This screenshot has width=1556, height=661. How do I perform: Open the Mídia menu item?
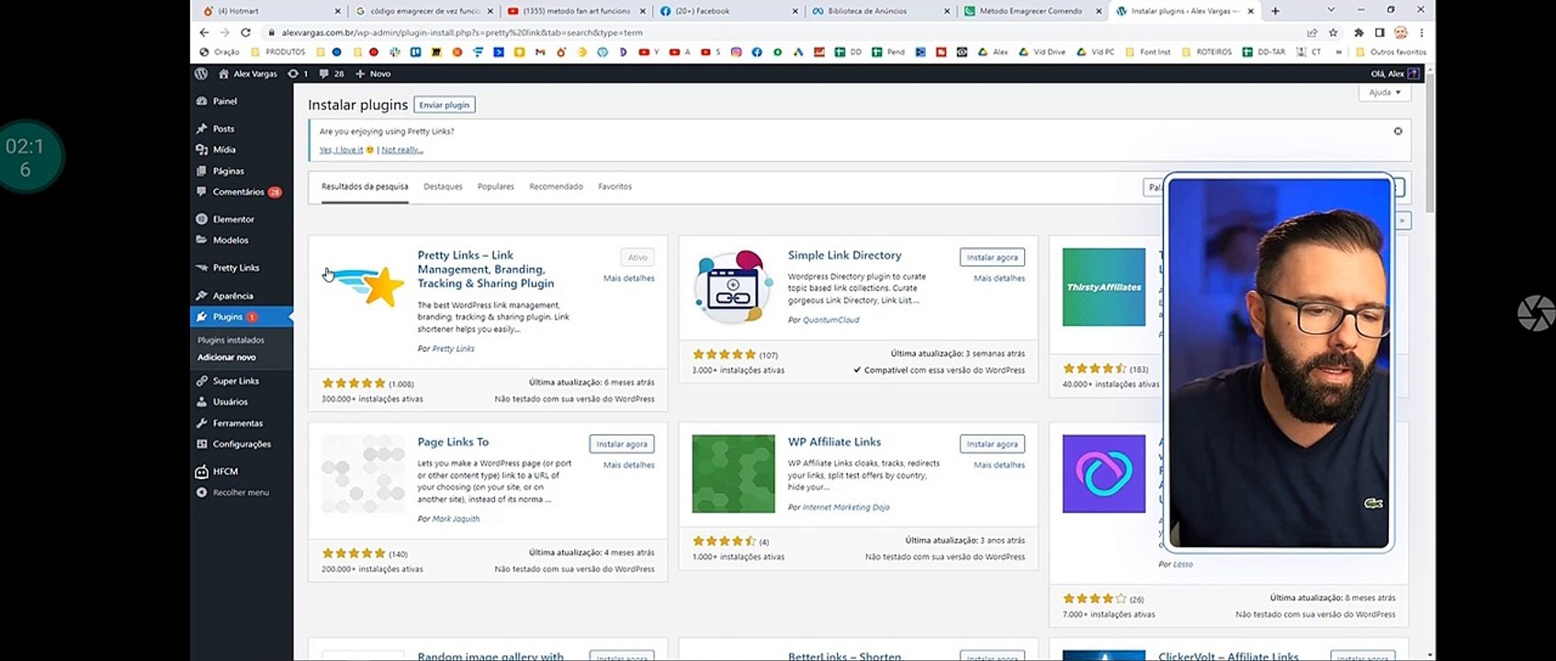point(224,150)
